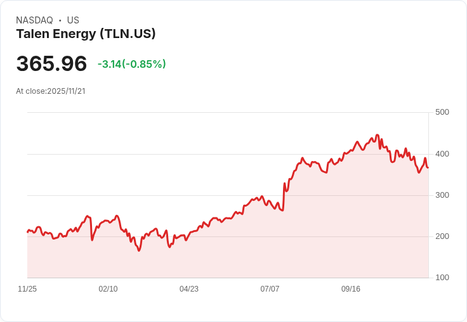Click the 300 price axis label

442,195
